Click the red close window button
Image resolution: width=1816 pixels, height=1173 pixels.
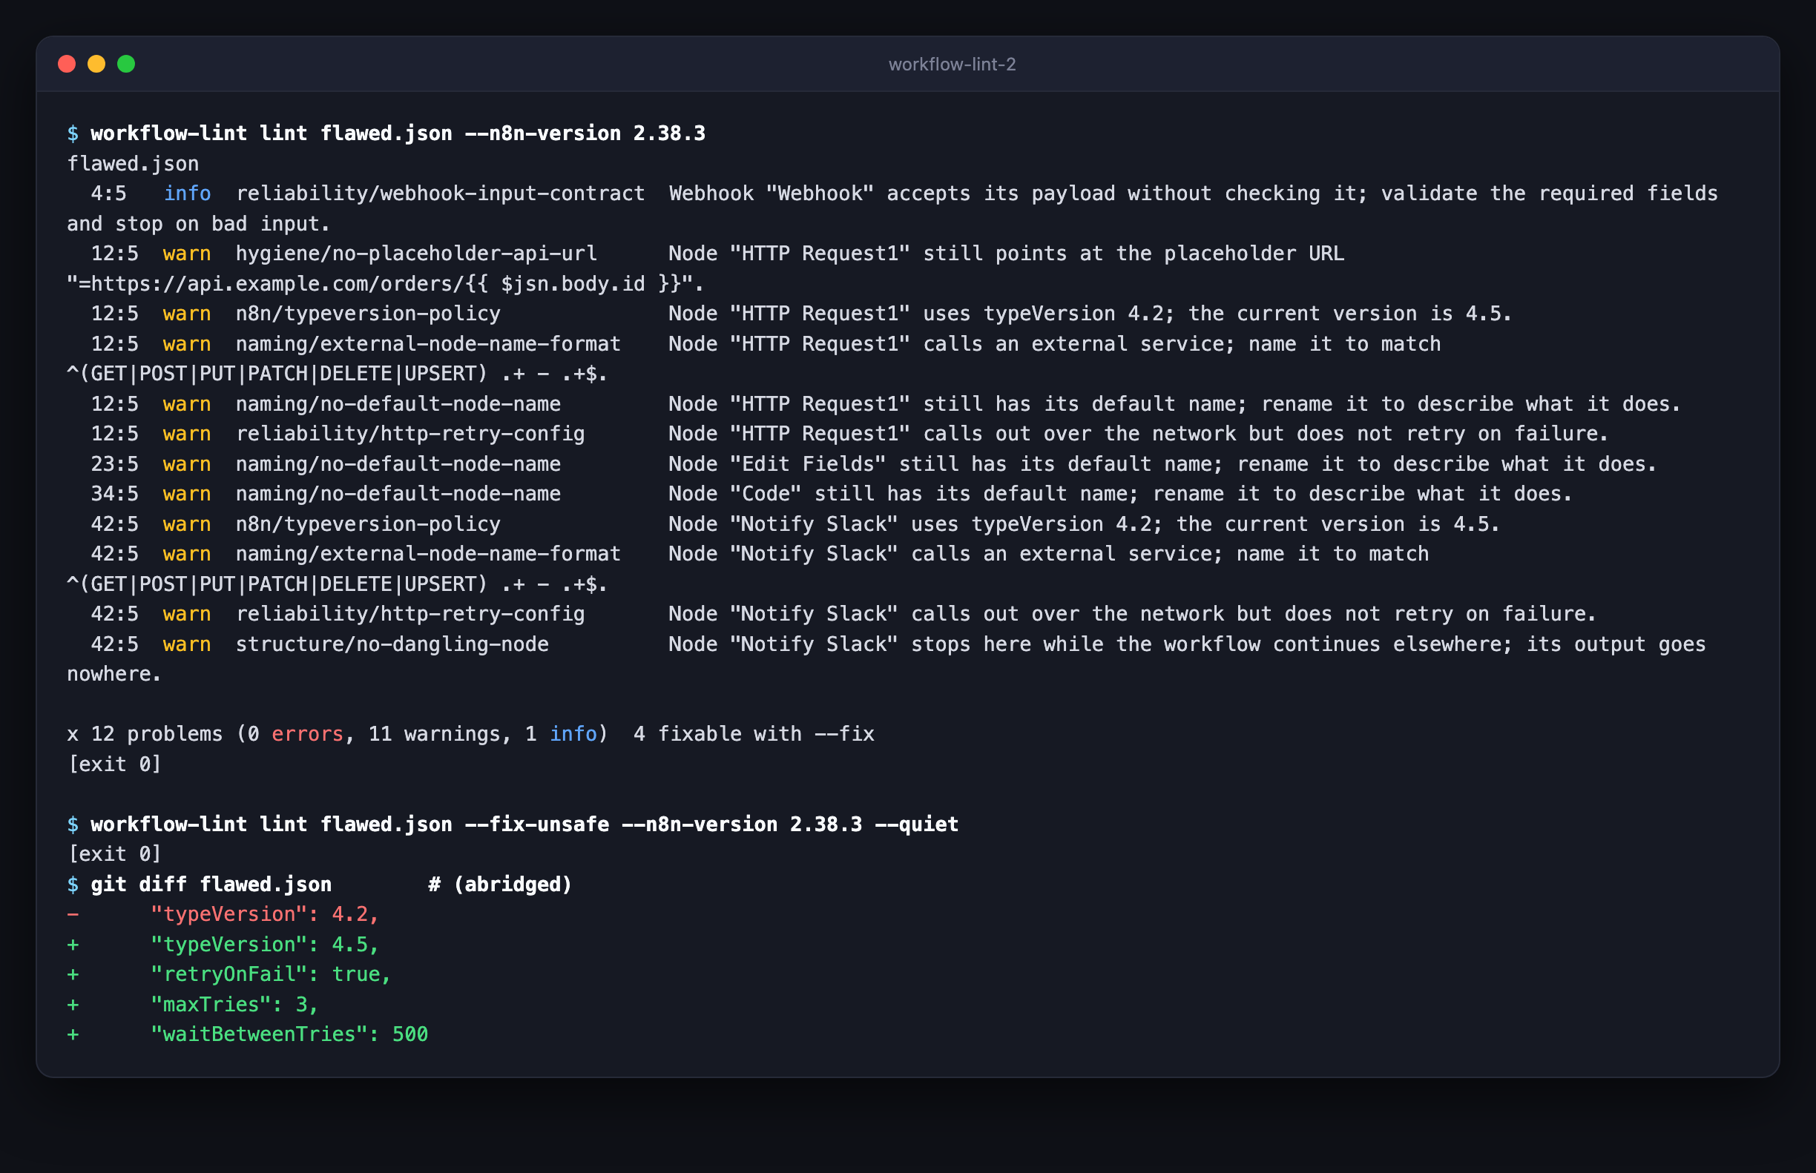67,64
